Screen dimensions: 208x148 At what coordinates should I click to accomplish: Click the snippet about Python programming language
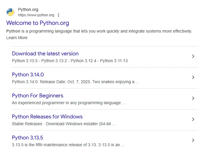tap(99, 34)
